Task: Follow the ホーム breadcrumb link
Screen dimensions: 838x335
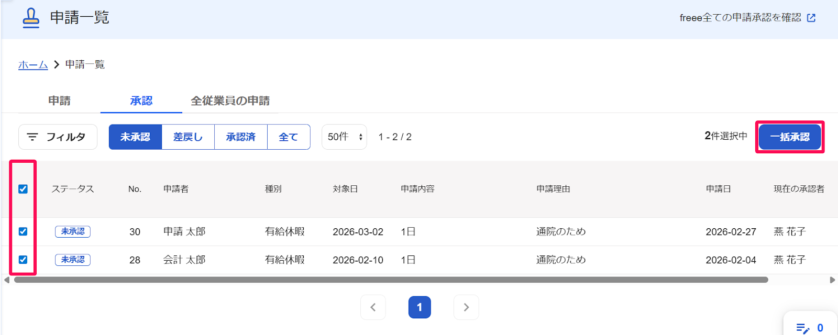Action: pos(33,65)
